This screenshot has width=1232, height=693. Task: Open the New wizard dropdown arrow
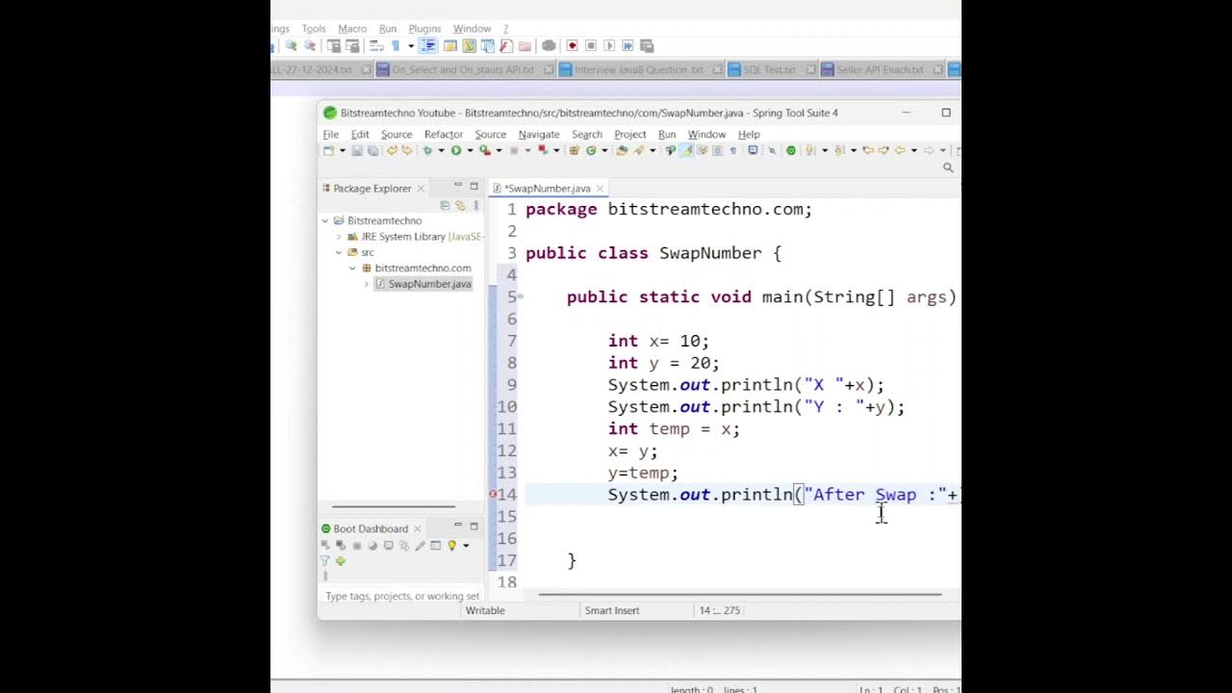(x=343, y=150)
